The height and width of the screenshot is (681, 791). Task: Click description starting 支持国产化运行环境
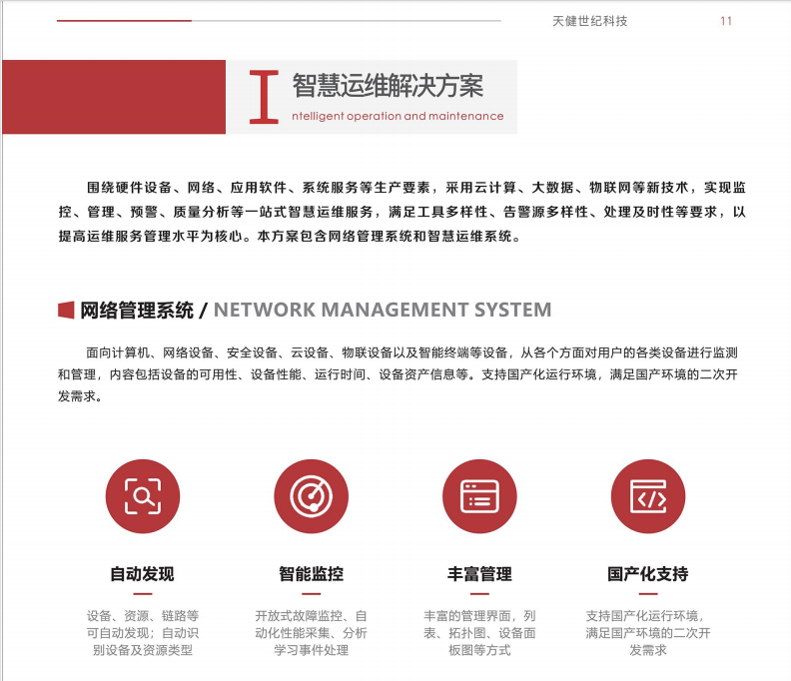648,633
